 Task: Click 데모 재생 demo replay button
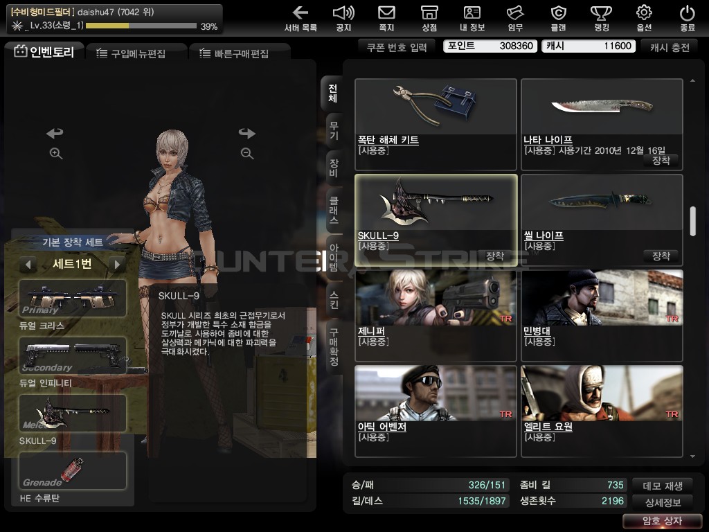[x=663, y=486]
